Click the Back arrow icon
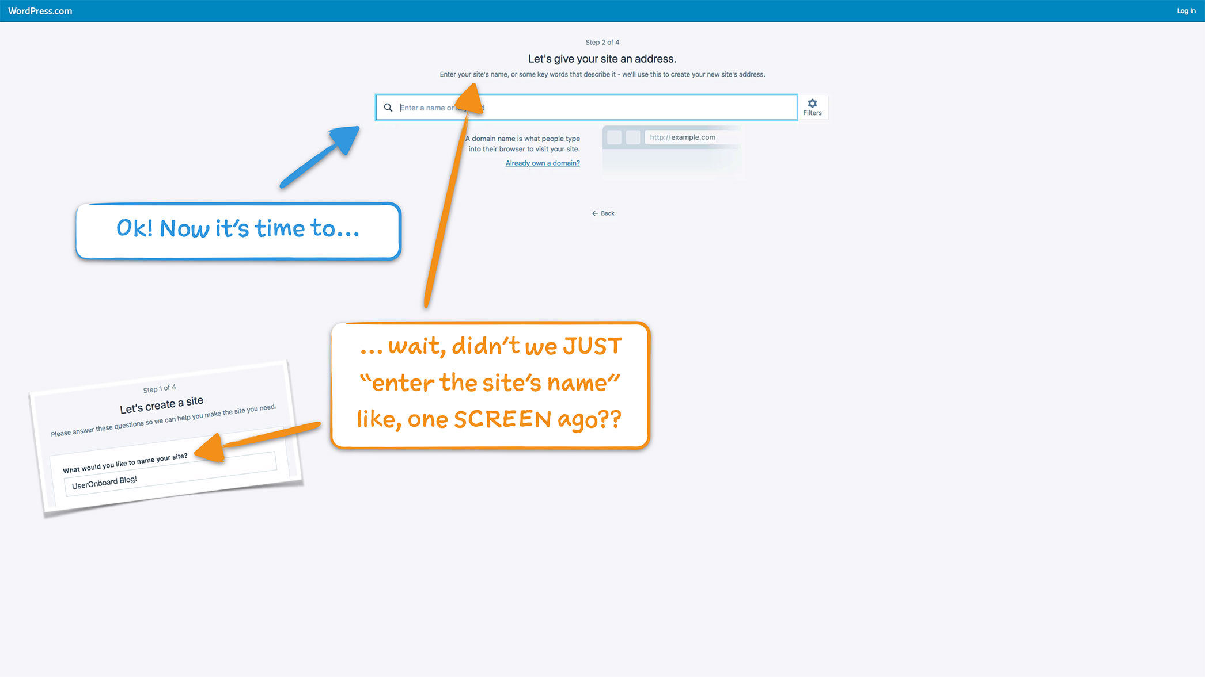The image size is (1205, 677). pyautogui.click(x=594, y=213)
